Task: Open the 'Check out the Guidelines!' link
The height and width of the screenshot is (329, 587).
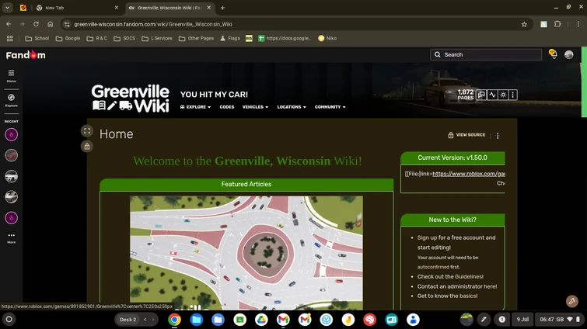Action: 450,277
